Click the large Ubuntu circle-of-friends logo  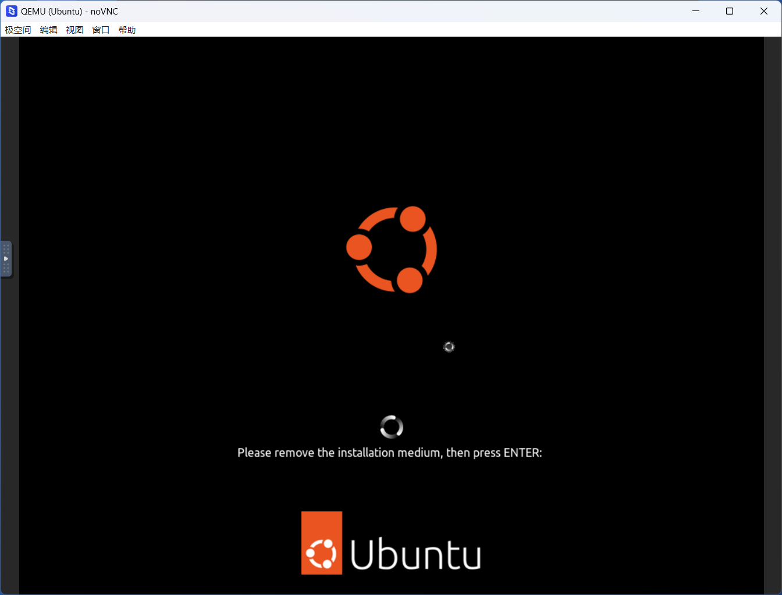pyautogui.click(x=392, y=250)
